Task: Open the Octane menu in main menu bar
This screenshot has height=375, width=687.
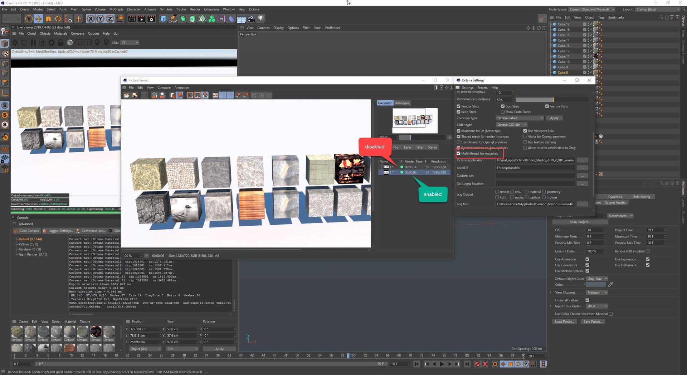Action: pos(254,9)
